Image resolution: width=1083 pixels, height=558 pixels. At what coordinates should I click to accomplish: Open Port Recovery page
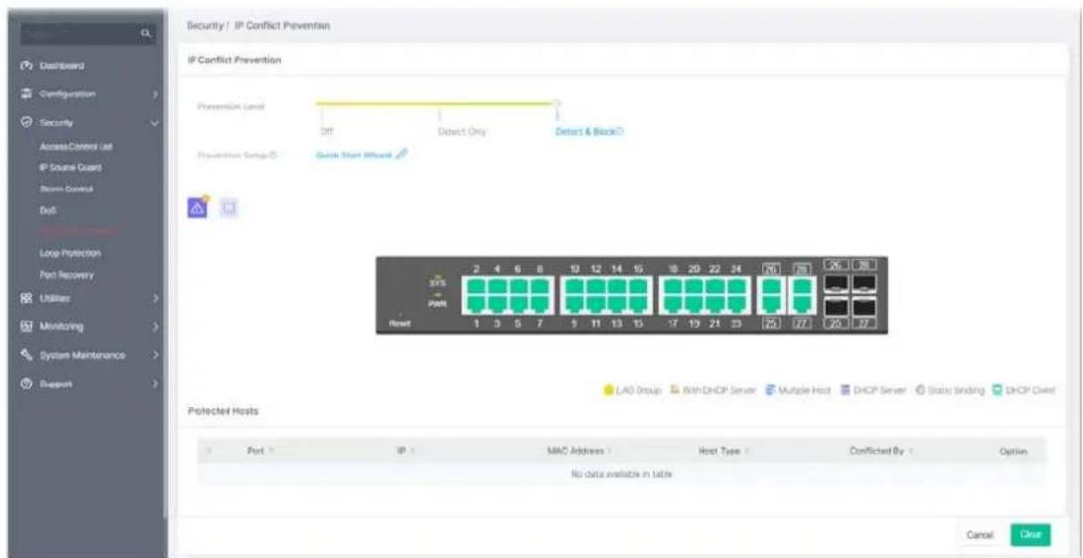(67, 275)
